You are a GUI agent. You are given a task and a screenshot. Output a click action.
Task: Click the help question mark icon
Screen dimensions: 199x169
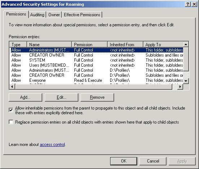point(188,4)
